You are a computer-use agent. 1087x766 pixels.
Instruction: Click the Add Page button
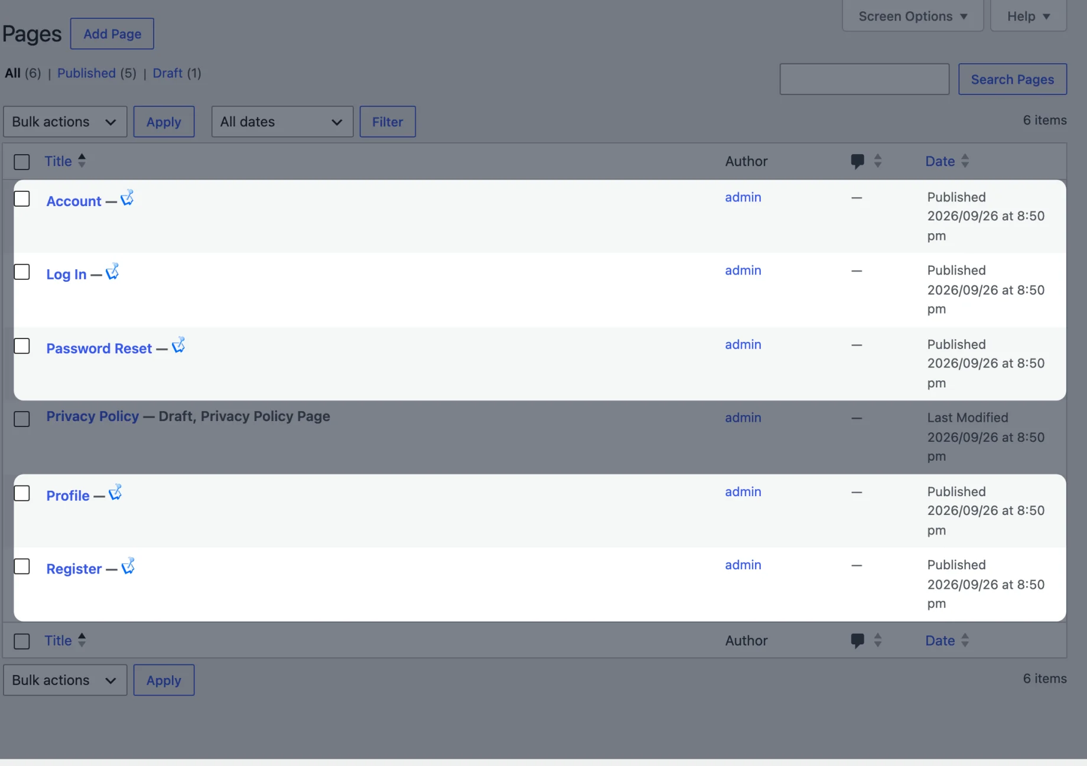pyautogui.click(x=112, y=34)
